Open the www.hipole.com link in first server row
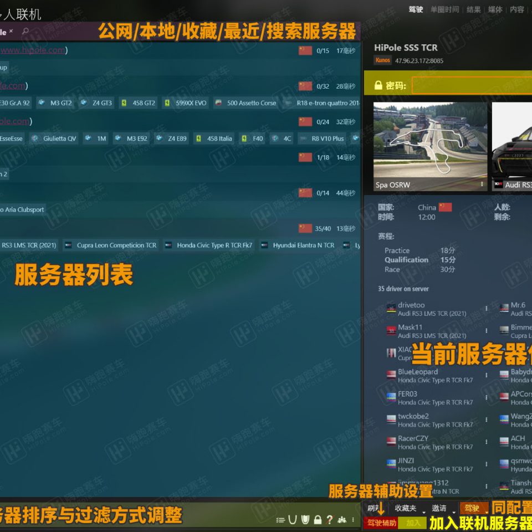Screen dimensions: 532x532 pyautogui.click(x=33, y=50)
